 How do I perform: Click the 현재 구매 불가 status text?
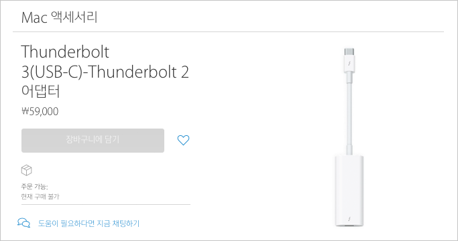[40, 196]
